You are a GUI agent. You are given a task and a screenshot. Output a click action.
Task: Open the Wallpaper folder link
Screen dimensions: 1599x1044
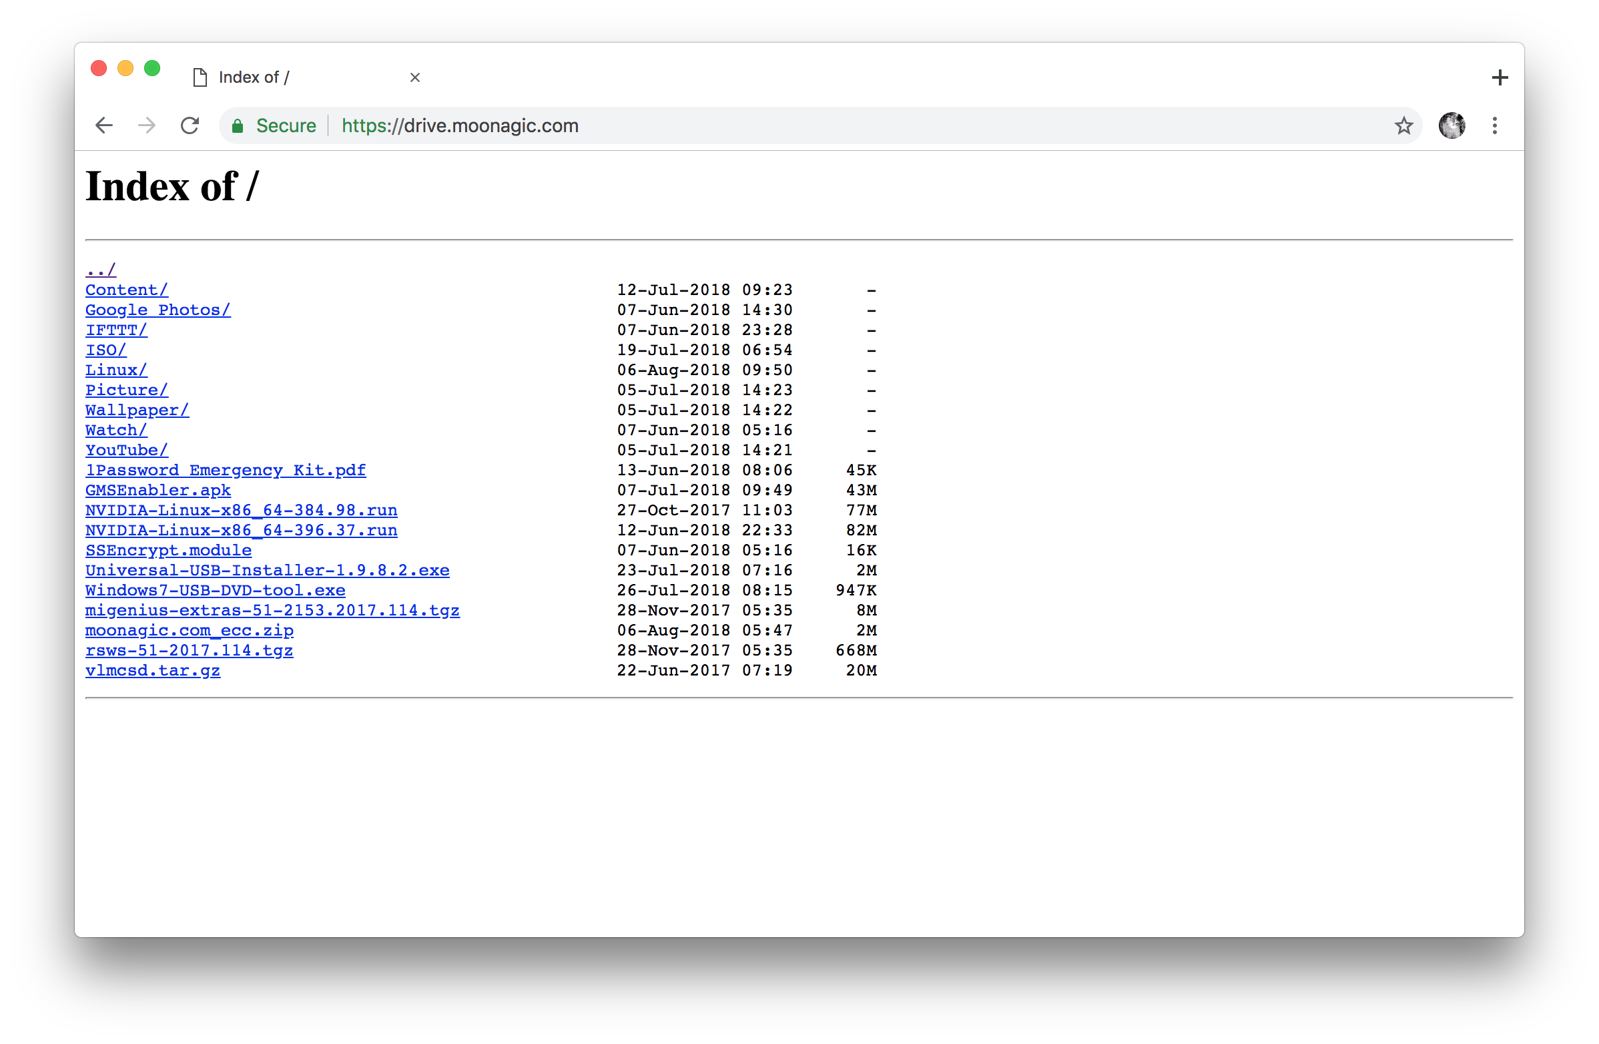tap(137, 411)
